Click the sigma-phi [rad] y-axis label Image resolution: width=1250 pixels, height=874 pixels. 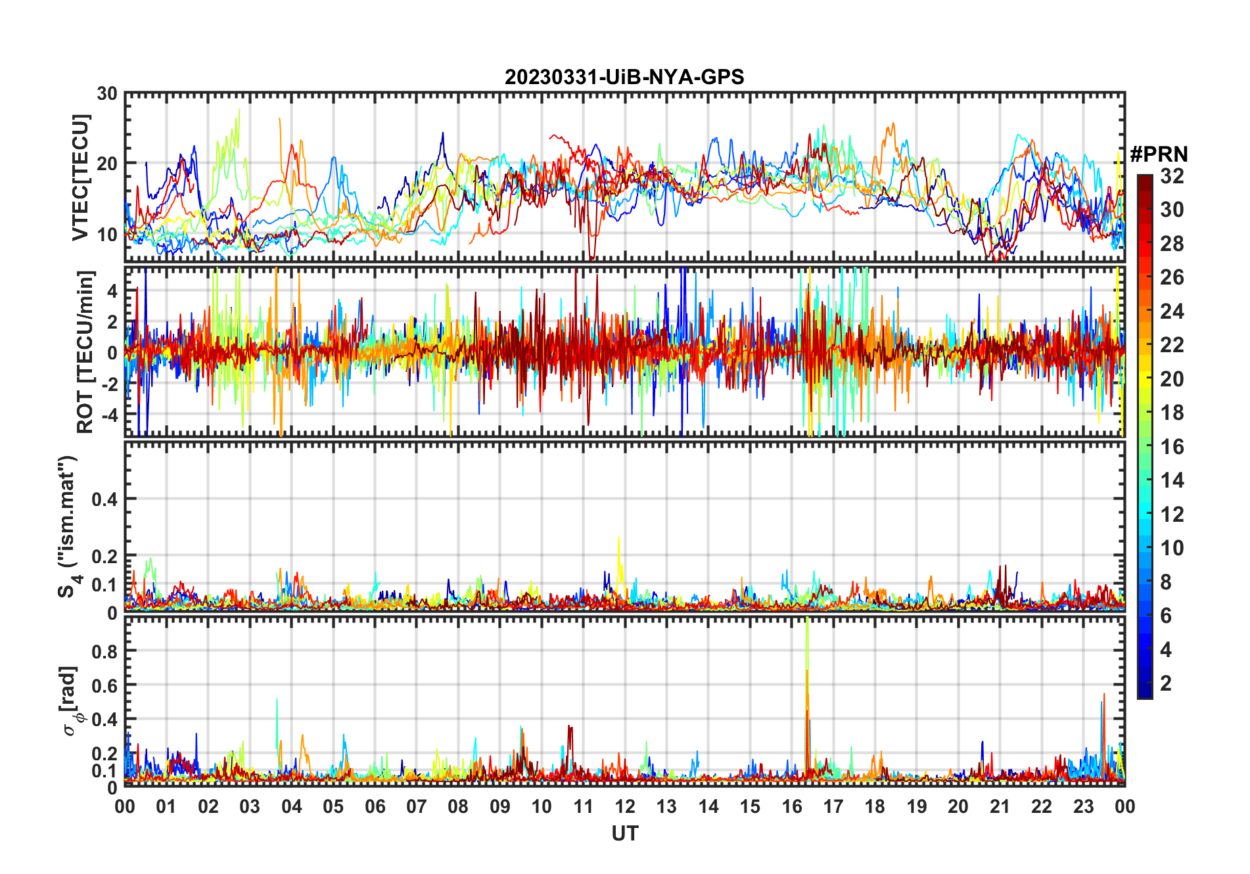pos(70,701)
